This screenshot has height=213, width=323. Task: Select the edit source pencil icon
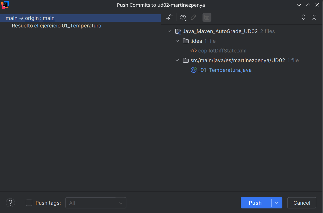pos(193,17)
